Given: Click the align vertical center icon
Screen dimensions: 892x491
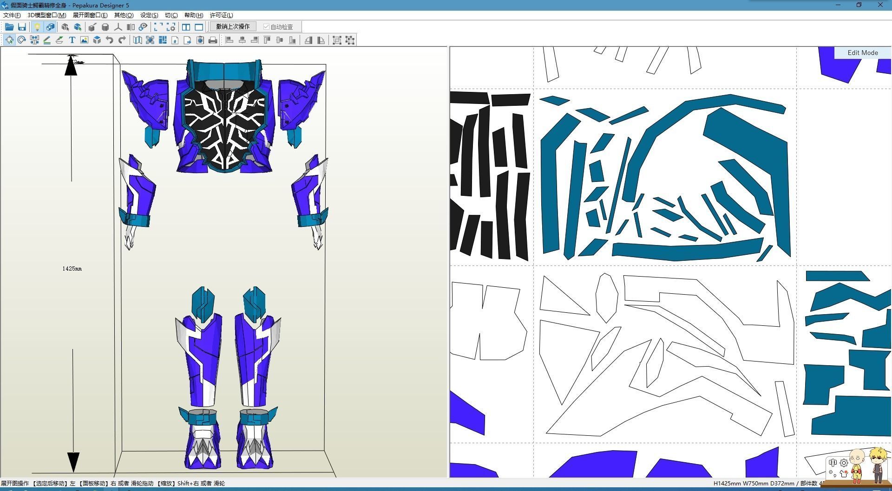Looking at the screenshot, I should [280, 40].
